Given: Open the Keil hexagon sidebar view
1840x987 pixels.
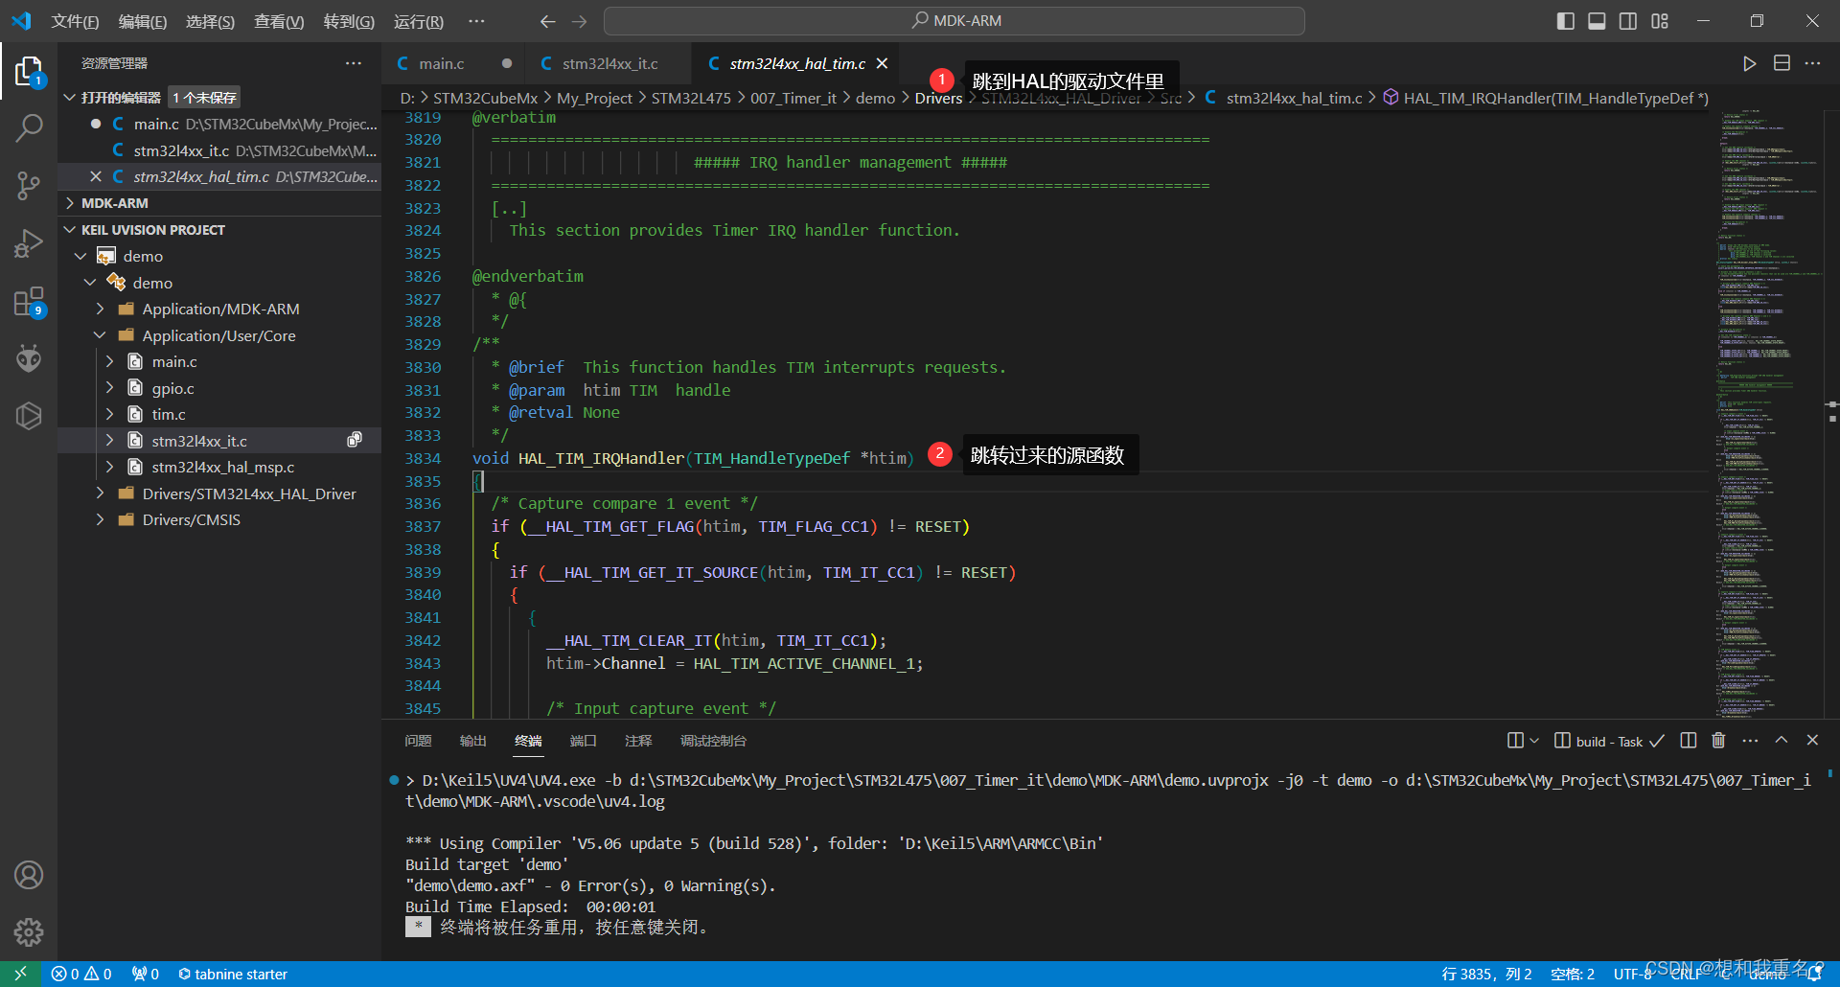Looking at the screenshot, I should (29, 416).
